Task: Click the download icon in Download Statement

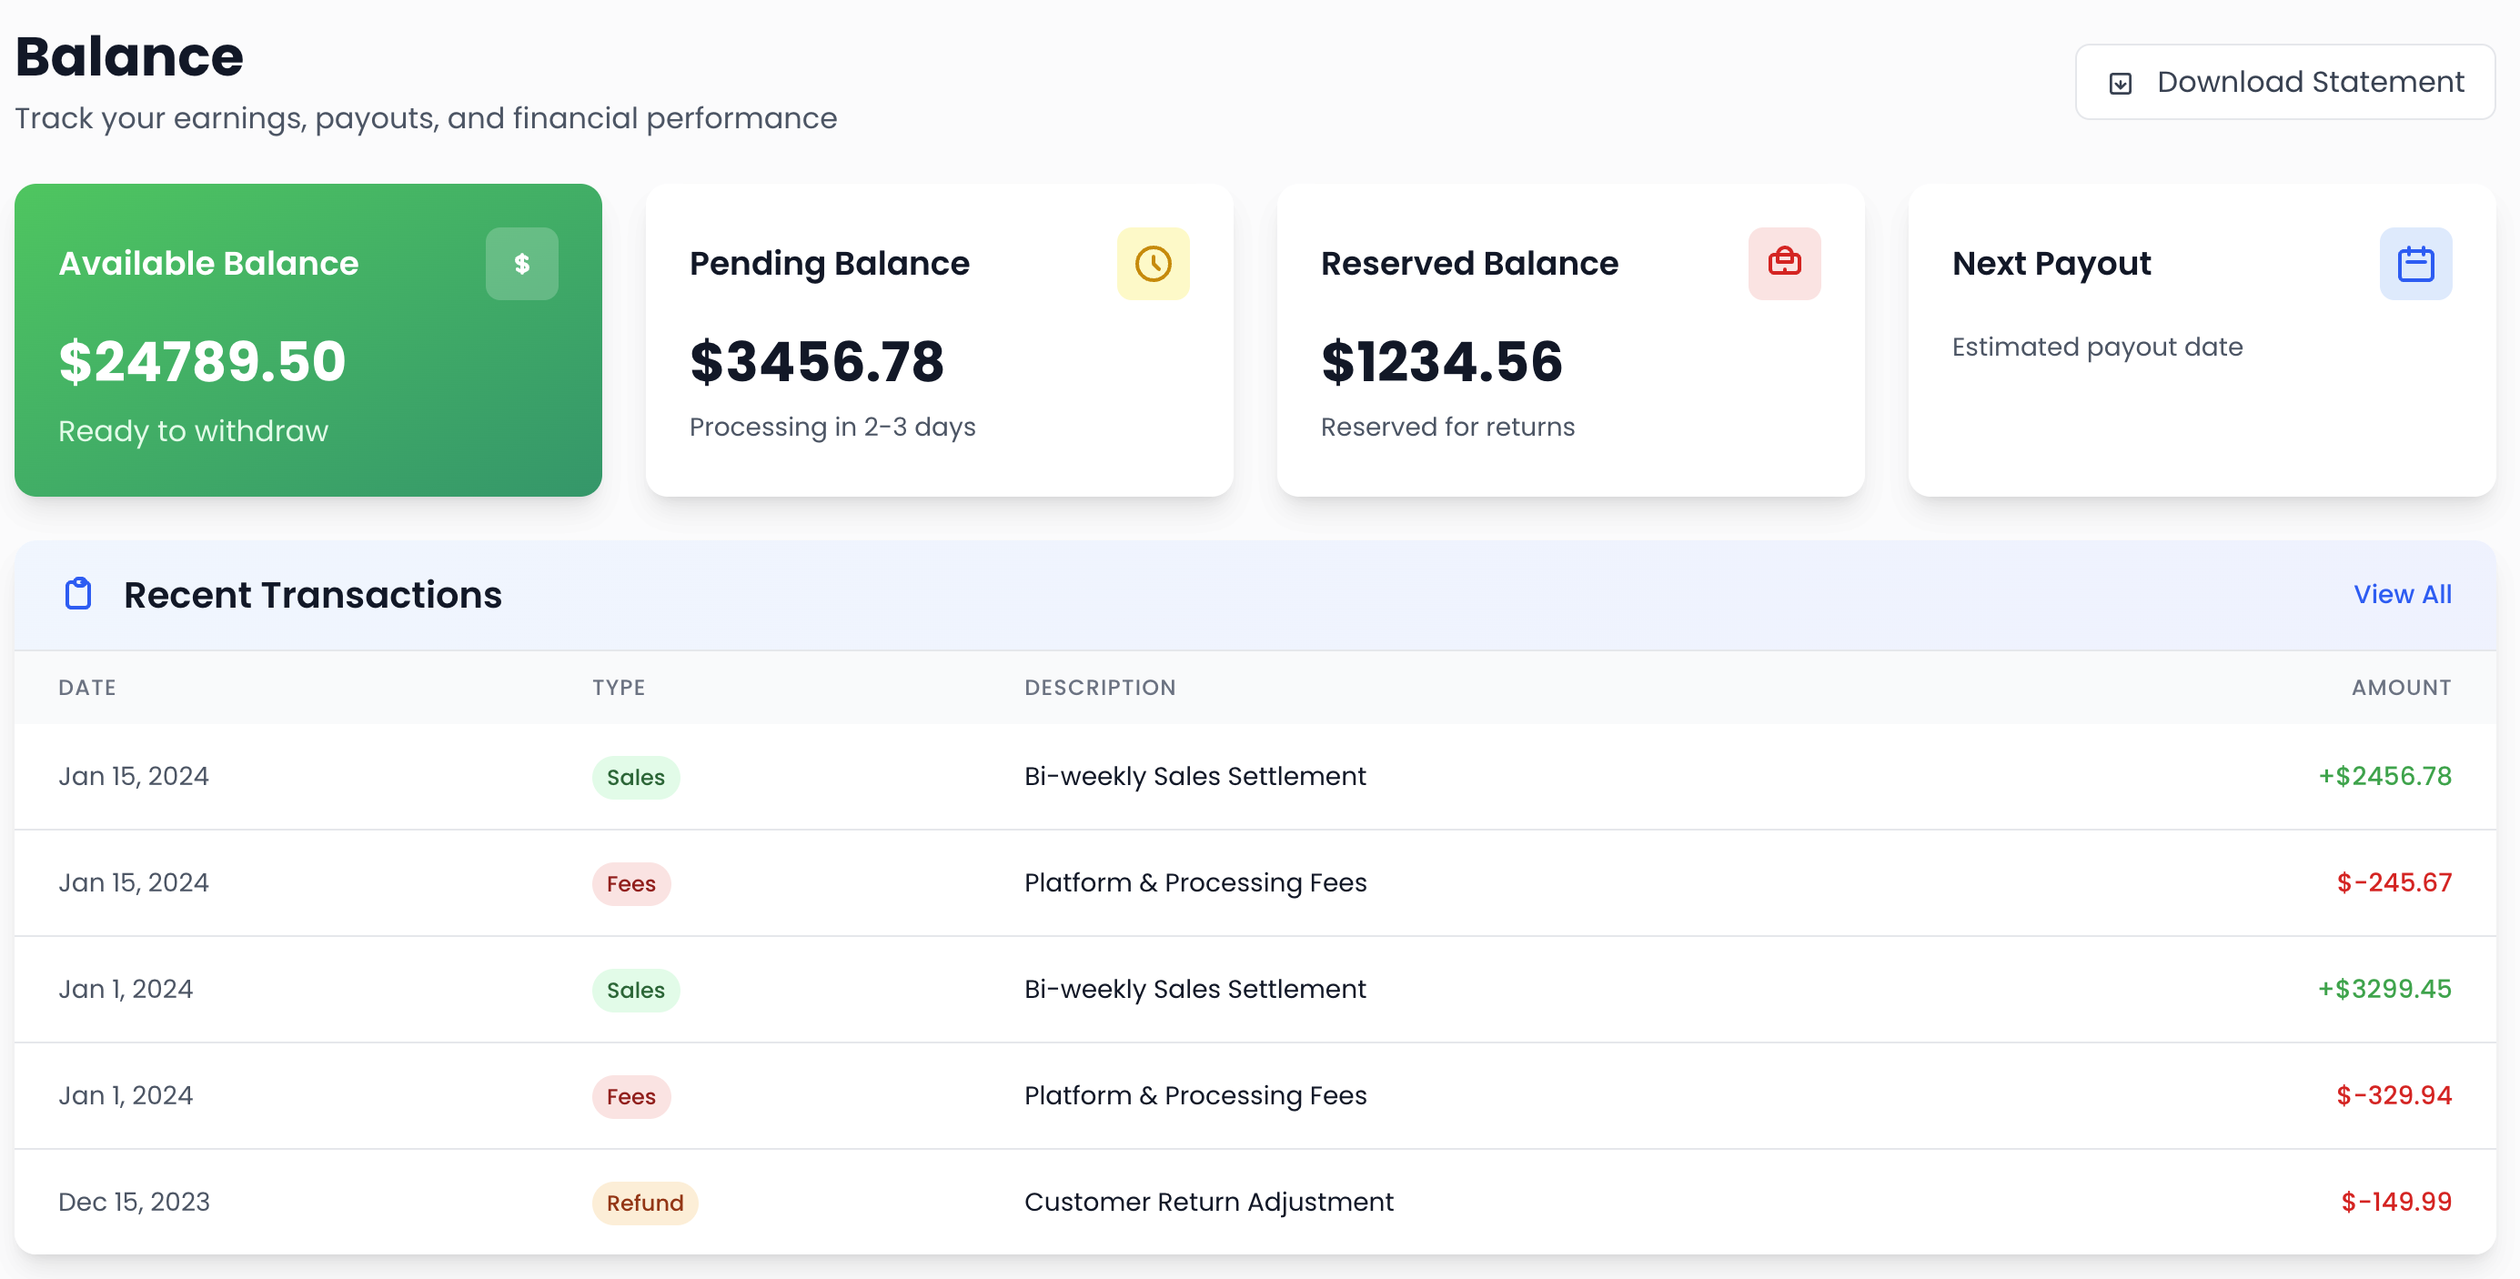Action: (2120, 83)
